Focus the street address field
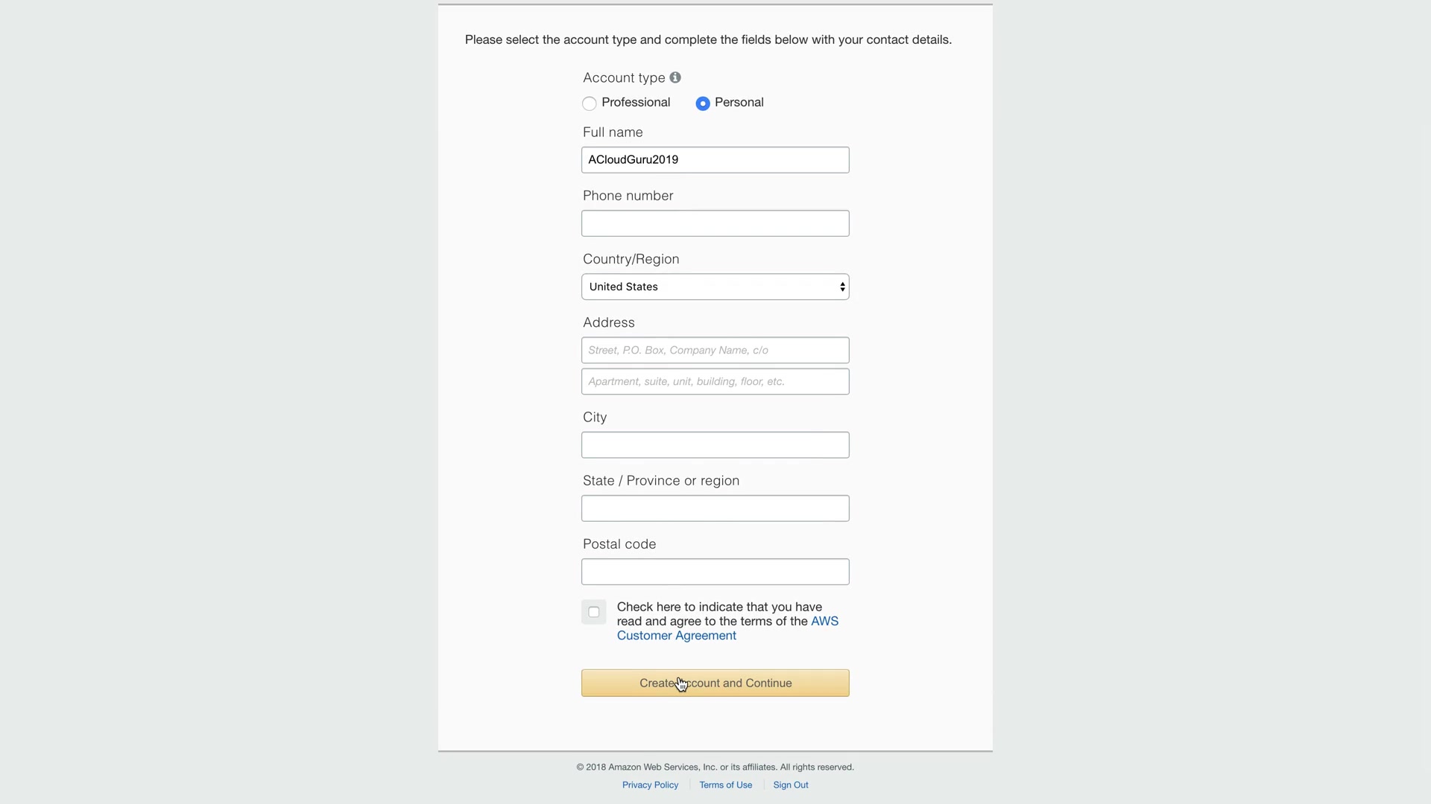The width and height of the screenshot is (1431, 804). click(x=715, y=350)
